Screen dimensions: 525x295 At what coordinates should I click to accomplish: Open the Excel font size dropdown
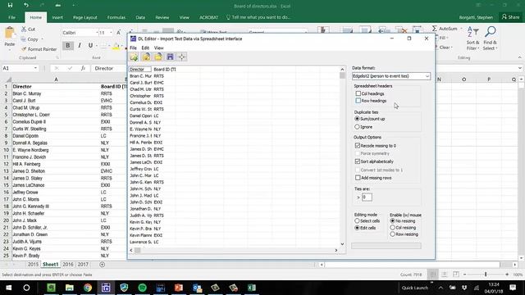(x=111, y=33)
